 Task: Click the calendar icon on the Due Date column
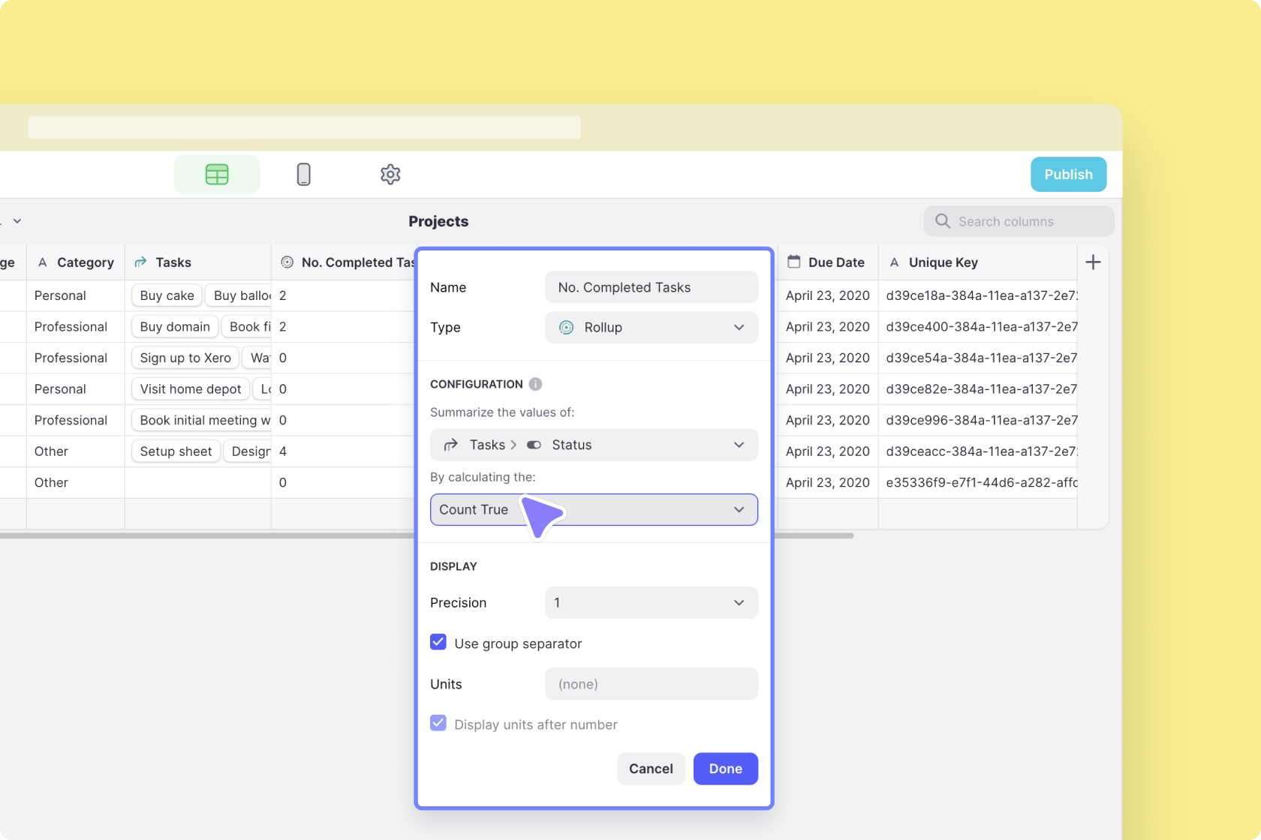point(793,262)
